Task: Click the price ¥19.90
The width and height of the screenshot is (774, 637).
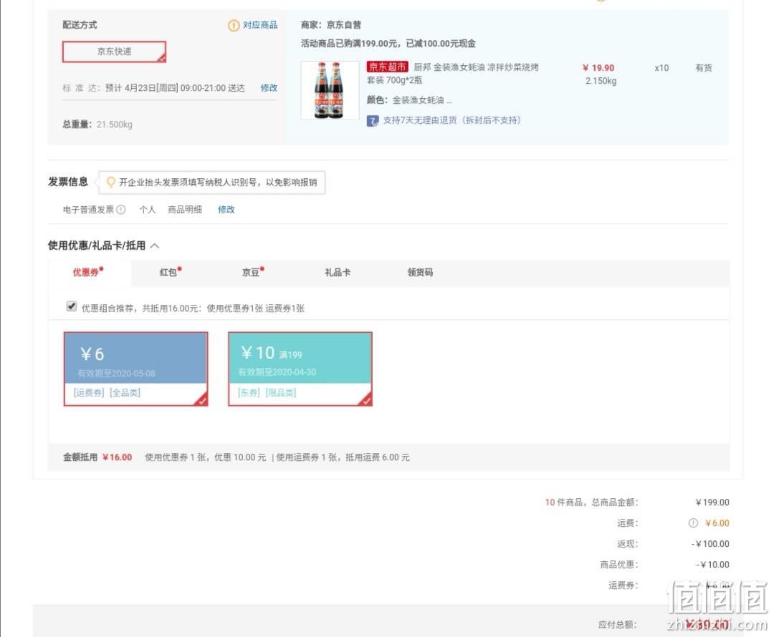Action: tap(598, 68)
